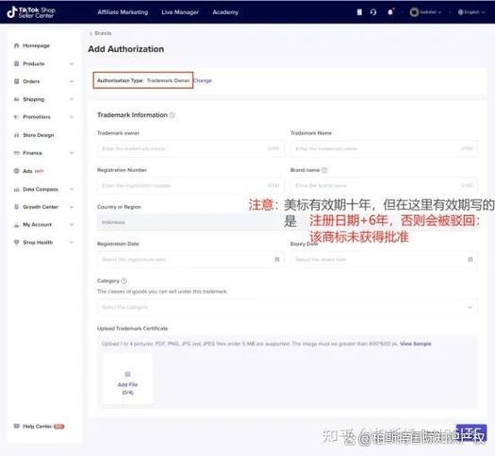495x456 pixels.
Task: Open the Academy menu
Action: pyautogui.click(x=225, y=12)
